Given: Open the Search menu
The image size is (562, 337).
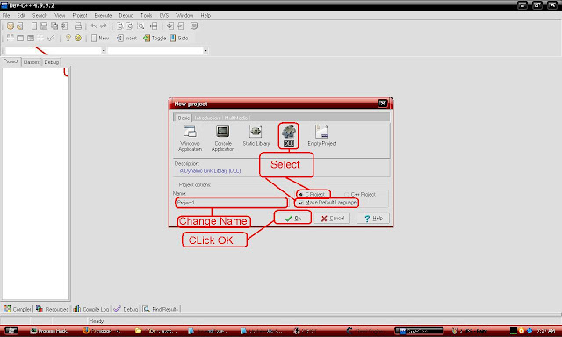Looking at the screenshot, I should click(x=40, y=16).
